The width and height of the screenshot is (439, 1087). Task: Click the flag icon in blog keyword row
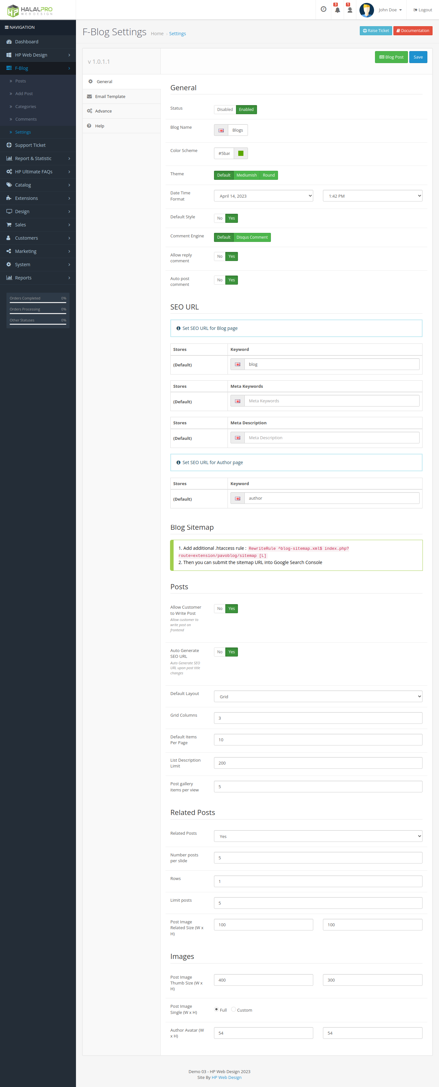237,364
